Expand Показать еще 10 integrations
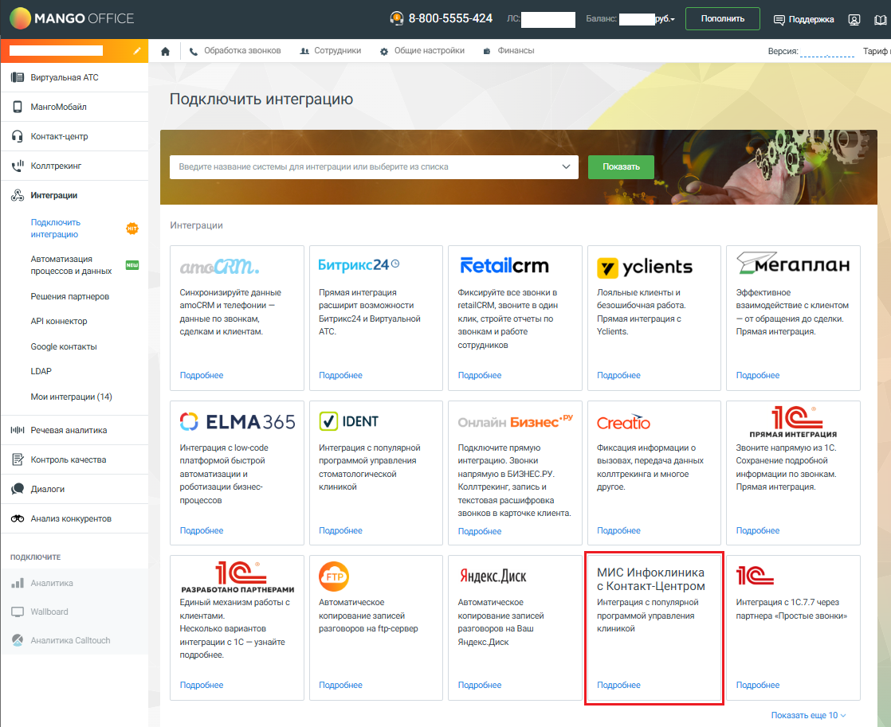 (808, 716)
